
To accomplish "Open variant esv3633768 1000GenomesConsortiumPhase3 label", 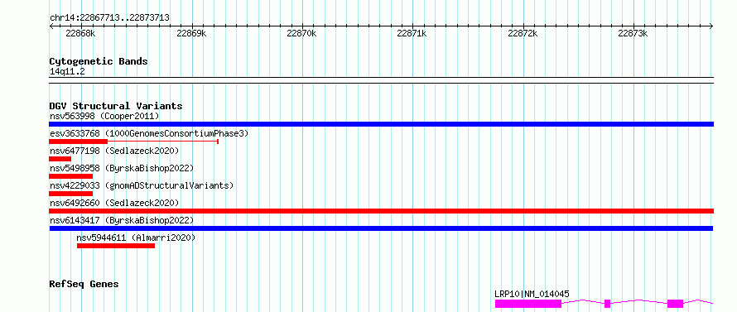I will point(149,133).
